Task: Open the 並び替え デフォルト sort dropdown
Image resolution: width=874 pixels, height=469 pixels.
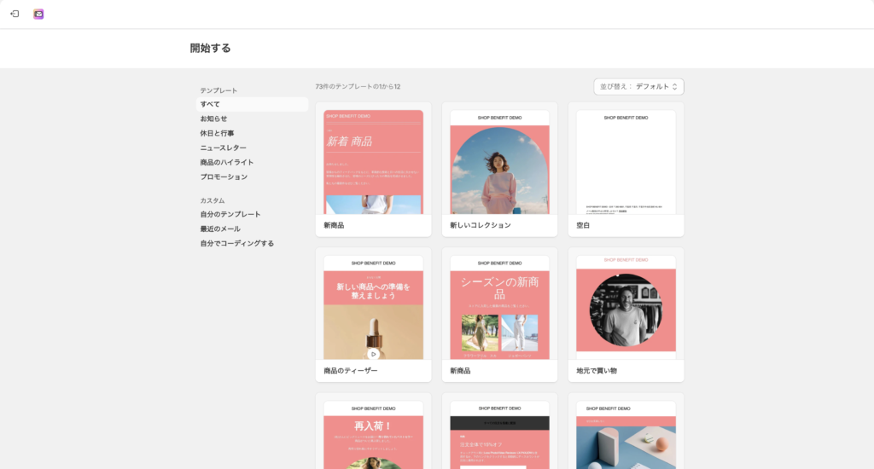Action: coord(638,86)
